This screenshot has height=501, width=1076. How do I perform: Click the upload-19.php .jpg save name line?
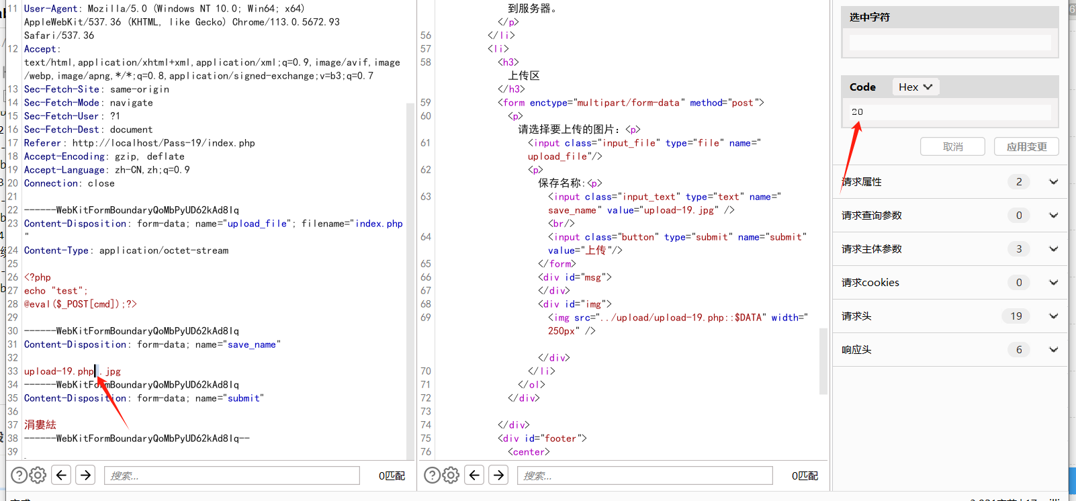coord(73,371)
